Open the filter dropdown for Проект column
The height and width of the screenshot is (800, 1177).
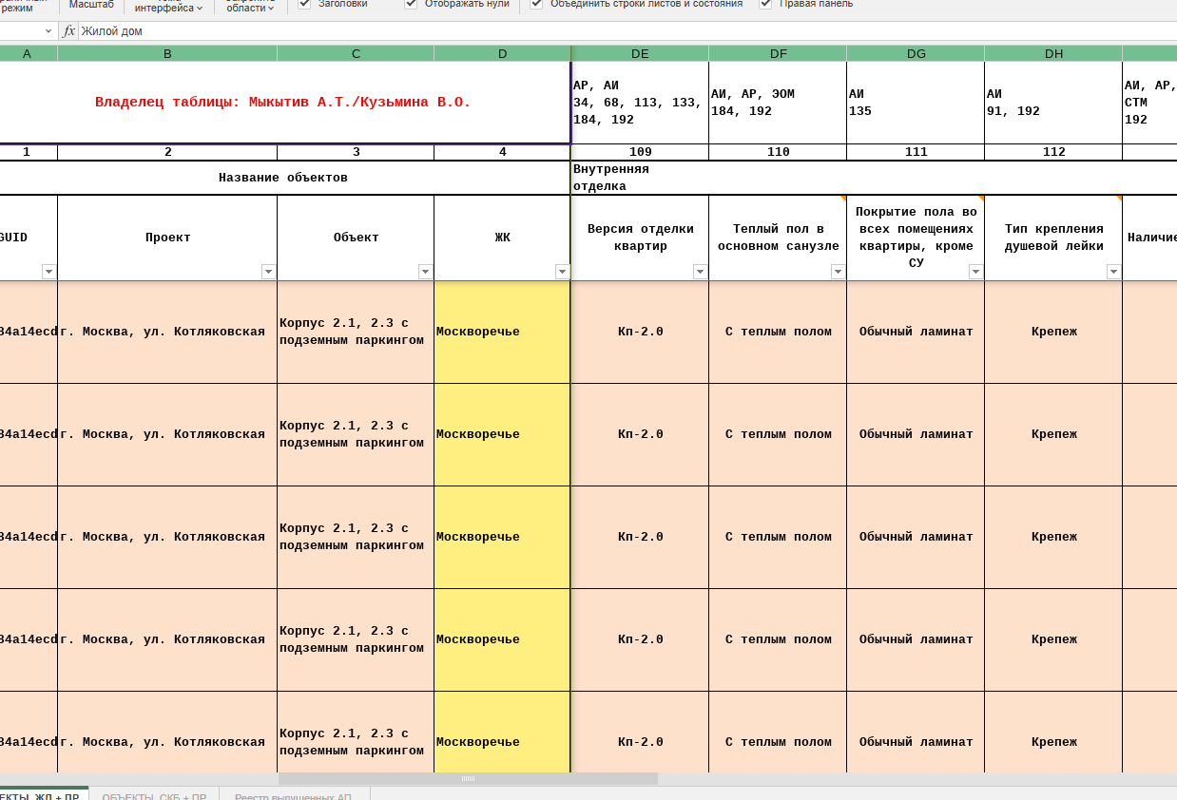tap(268, 272)
